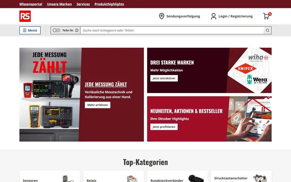Image resolution: width=291 pixels, height=182 pixels.
Task: Click the Wiha brand logo
Action: (258, 58)
